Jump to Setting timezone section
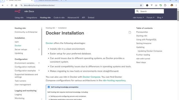Screen dimensions: 179x100 [x=144, y=43]
